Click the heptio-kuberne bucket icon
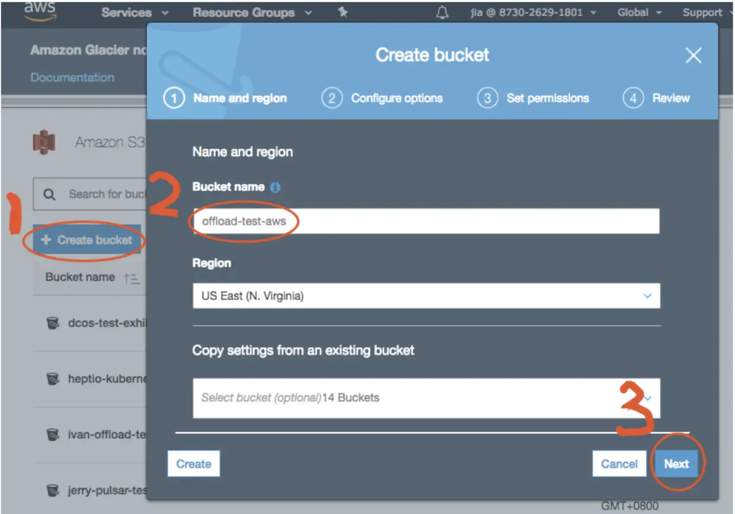The width and height of the screenshot is (735, 514). tap(53, 379)
